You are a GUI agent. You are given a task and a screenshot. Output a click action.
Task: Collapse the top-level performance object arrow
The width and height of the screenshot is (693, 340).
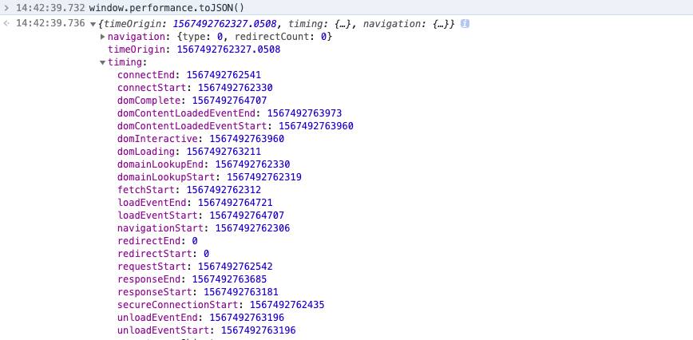click(92, 24)
